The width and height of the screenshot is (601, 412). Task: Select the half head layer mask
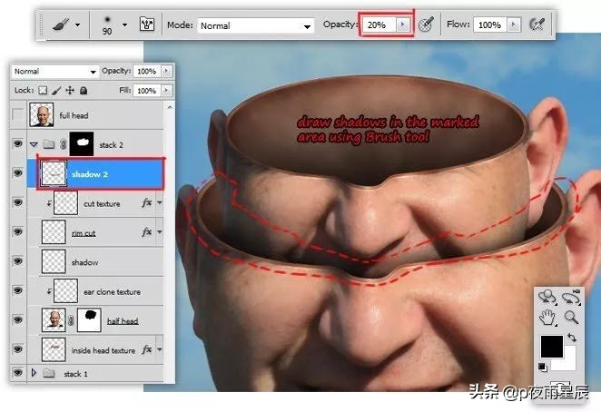coord(89,320)
